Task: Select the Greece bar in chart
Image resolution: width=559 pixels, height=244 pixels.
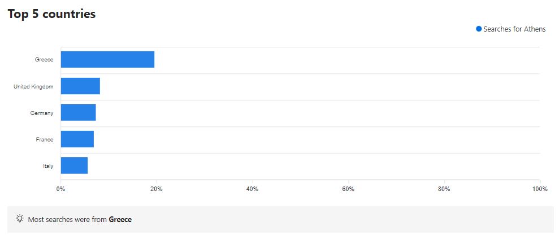Action: pos(107,60)
